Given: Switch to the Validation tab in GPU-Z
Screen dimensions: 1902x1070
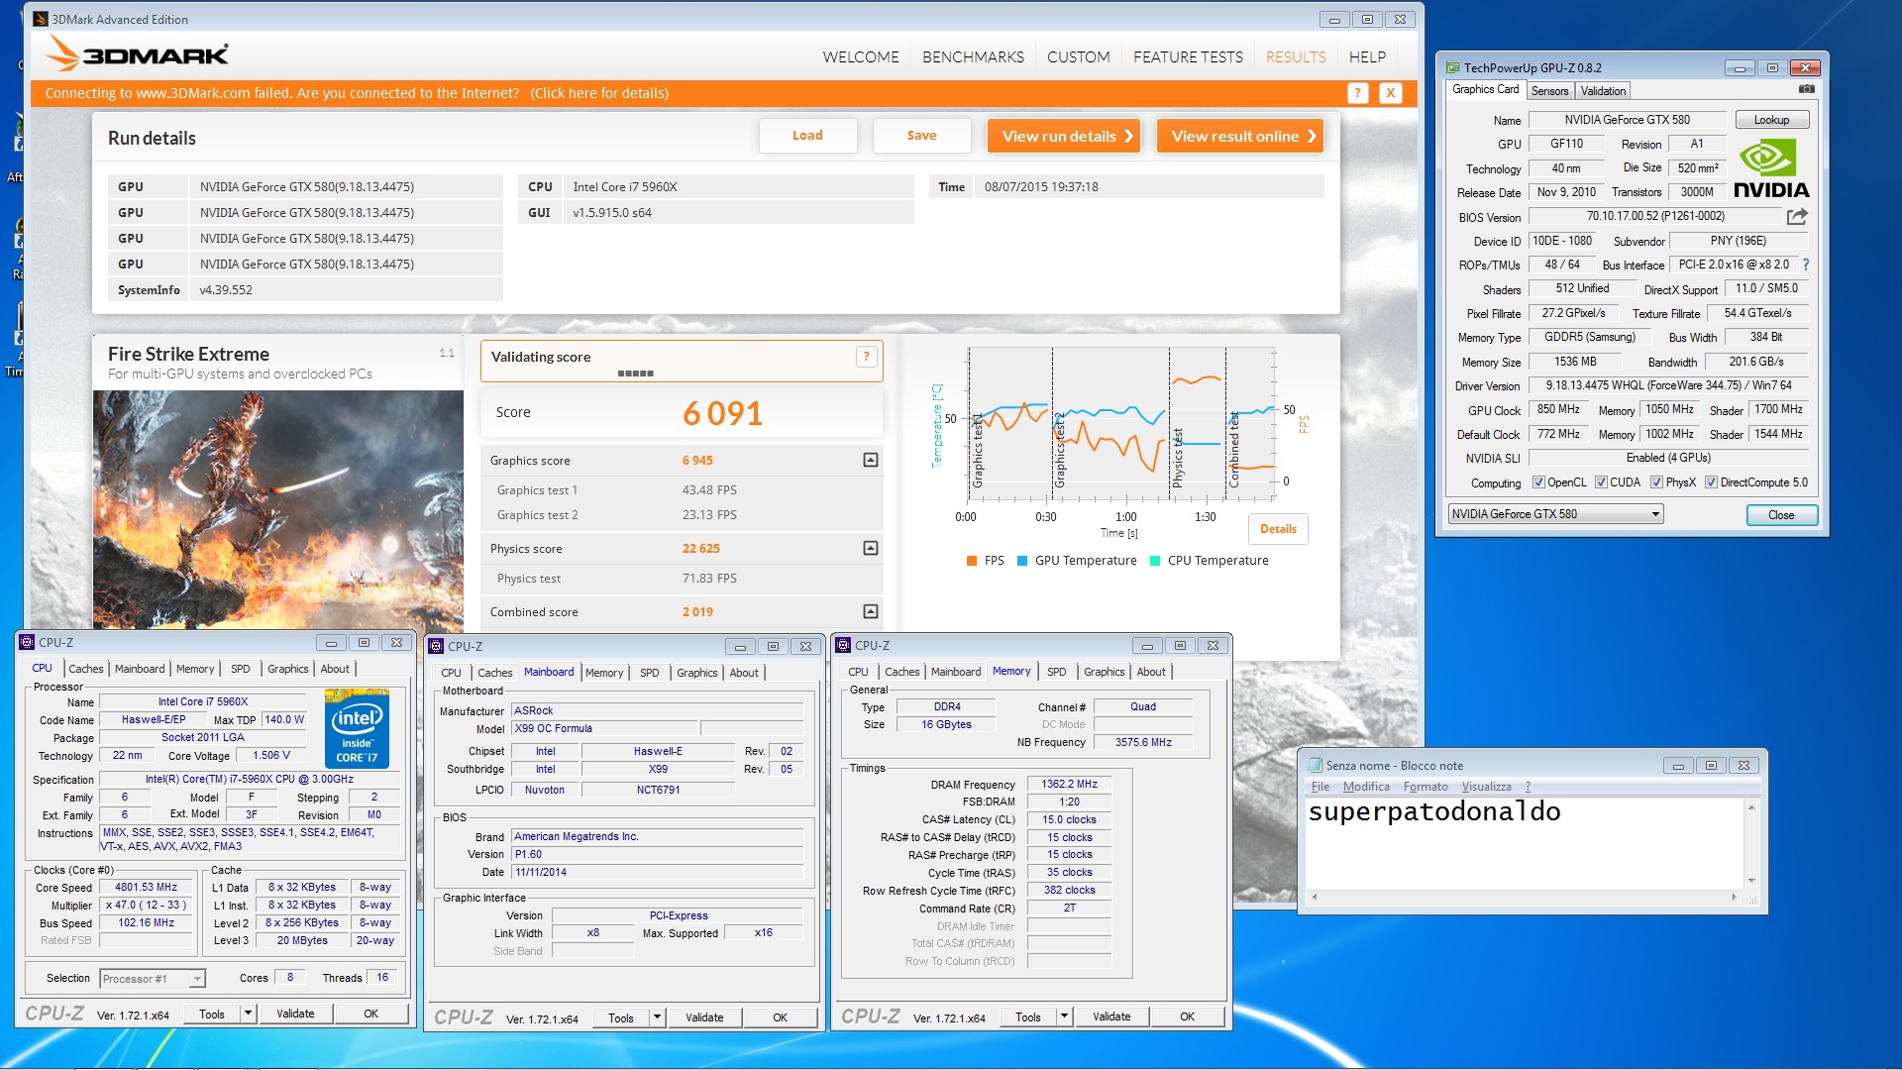Looking at the screenshot, I should coord(1603,91).
